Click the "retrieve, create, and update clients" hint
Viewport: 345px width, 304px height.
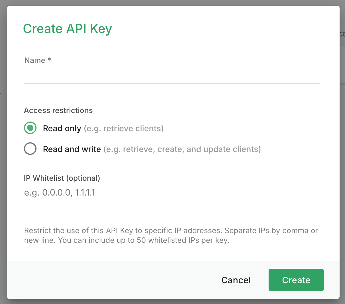click(182, 149)
